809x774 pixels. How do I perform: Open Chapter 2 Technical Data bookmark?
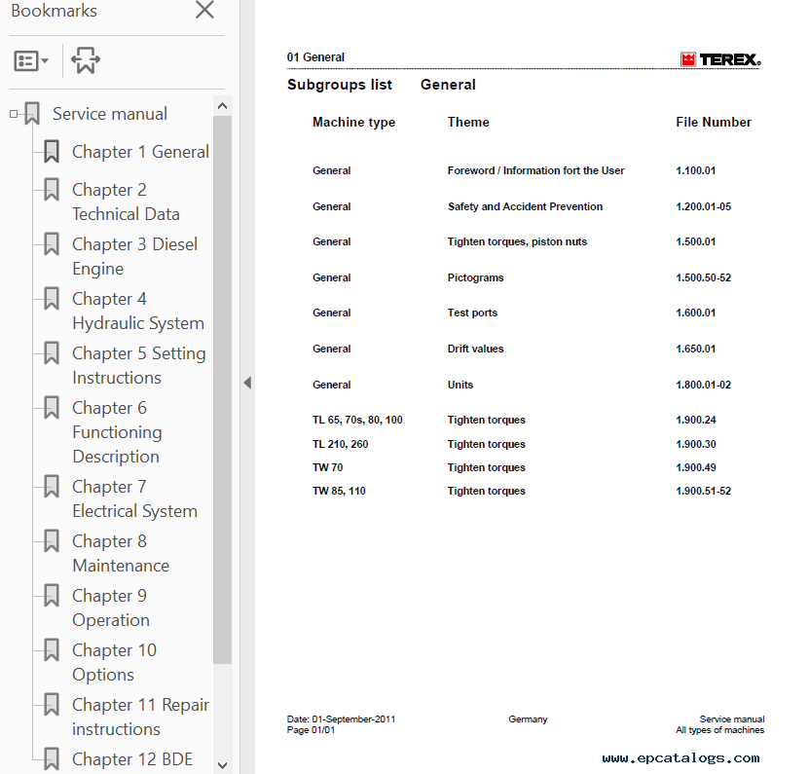tap(126, 202)
